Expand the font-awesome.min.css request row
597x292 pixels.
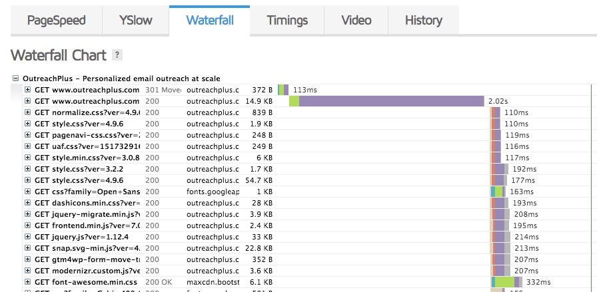click(28, 282)
